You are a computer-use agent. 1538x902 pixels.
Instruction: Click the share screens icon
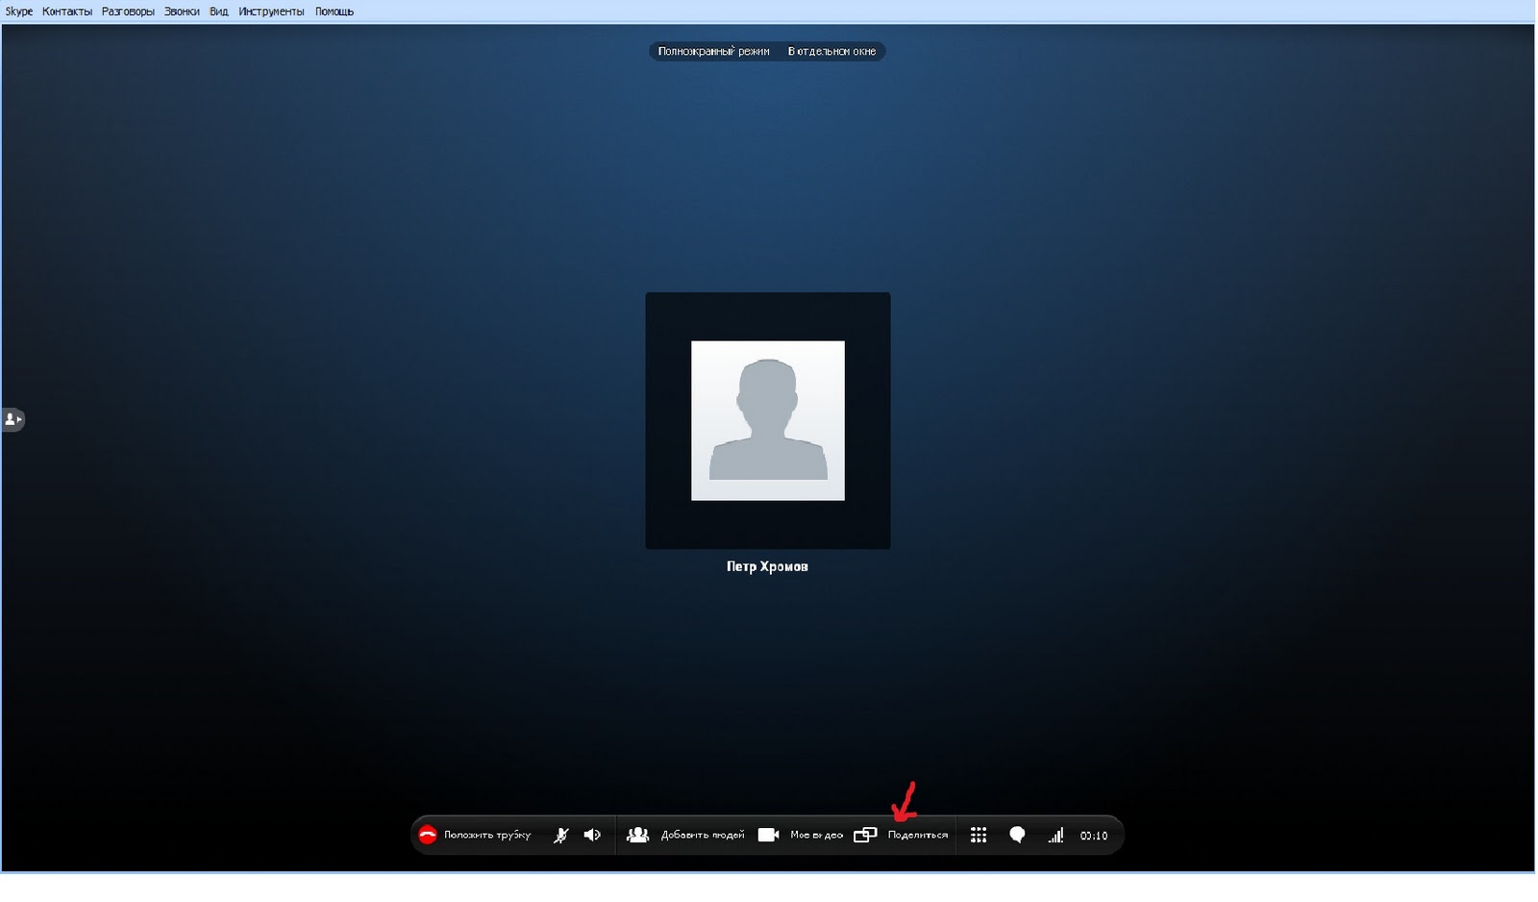[x=865, y=835]
